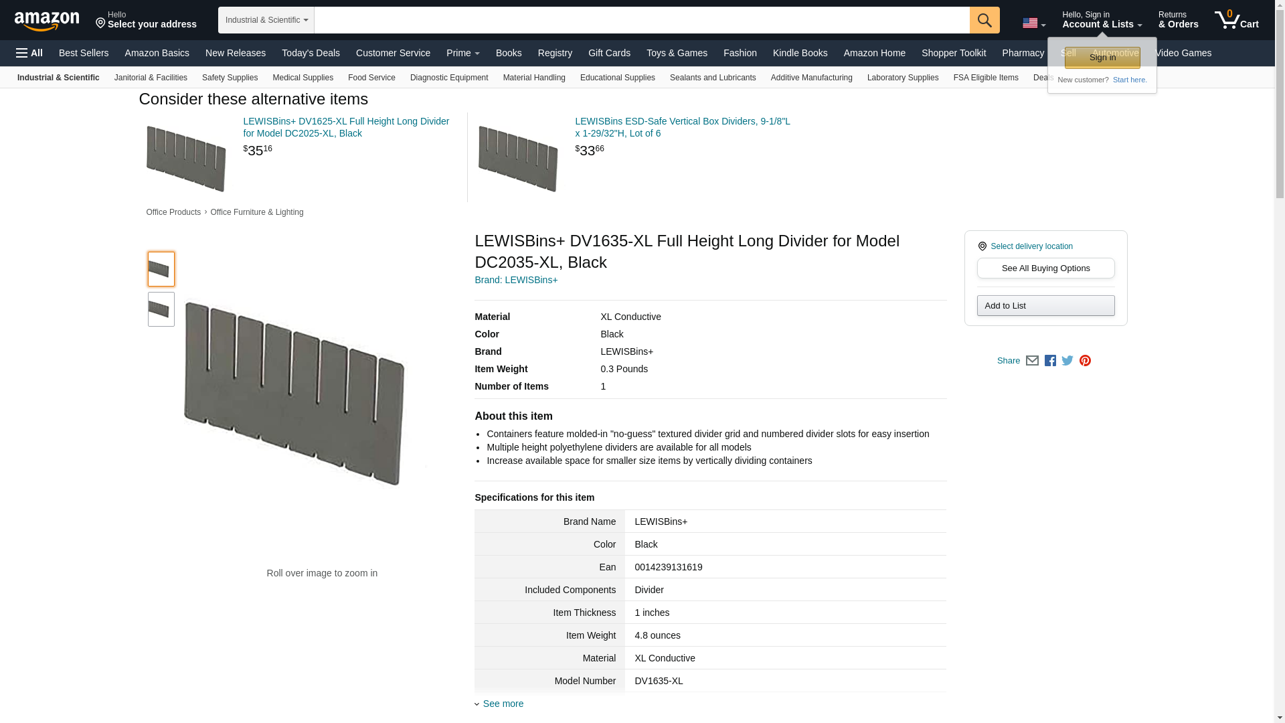Select the second product thumbnail image

click(x=161, y=309)
